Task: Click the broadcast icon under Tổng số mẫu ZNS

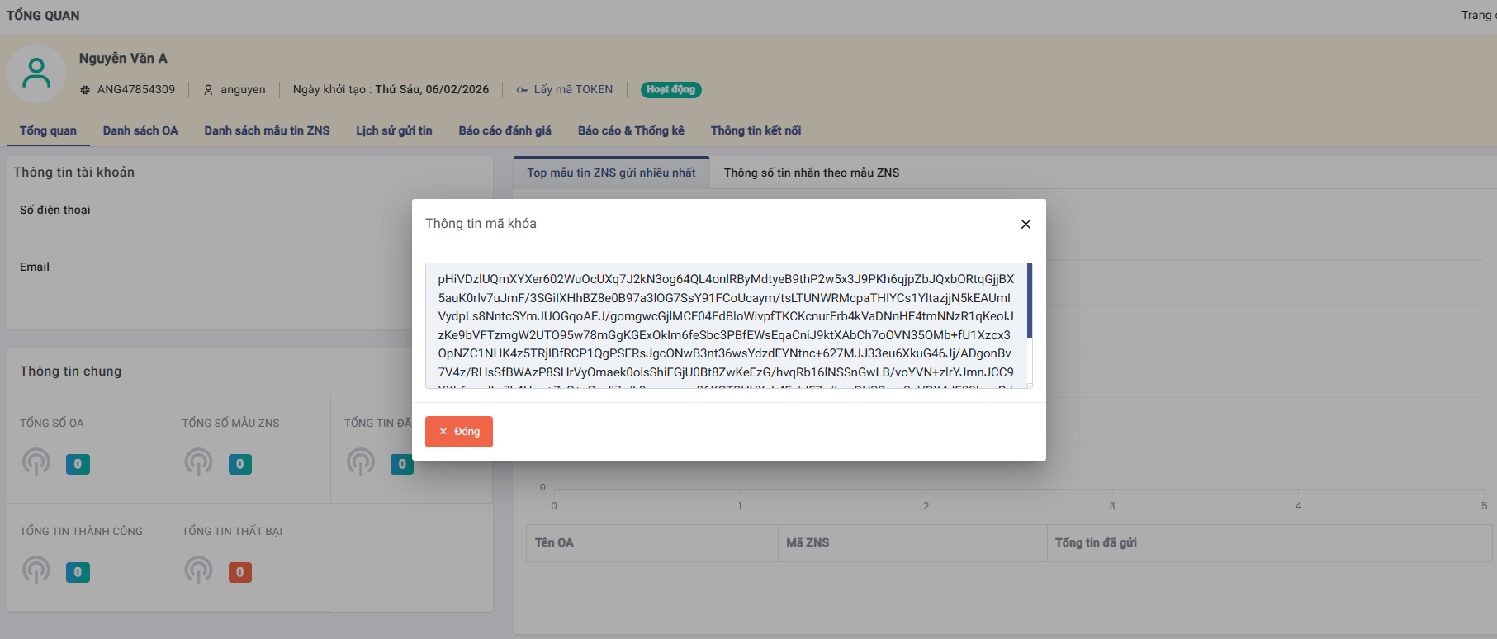Action: pyautogui.click(x=199, y=462)
